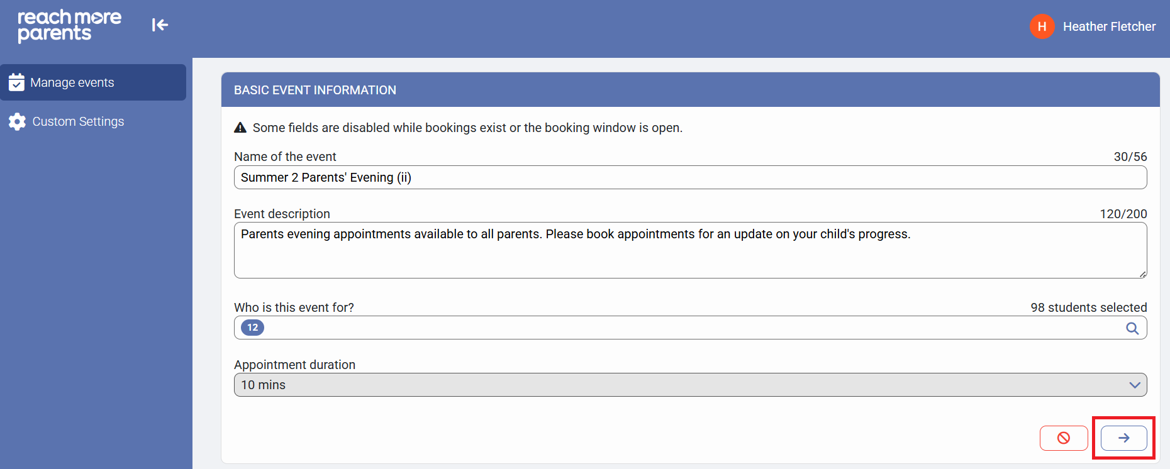Click the orange H user avatar
This screenshot has height=469, width=1170.
pyautogui.click(x=1042, y=26)
